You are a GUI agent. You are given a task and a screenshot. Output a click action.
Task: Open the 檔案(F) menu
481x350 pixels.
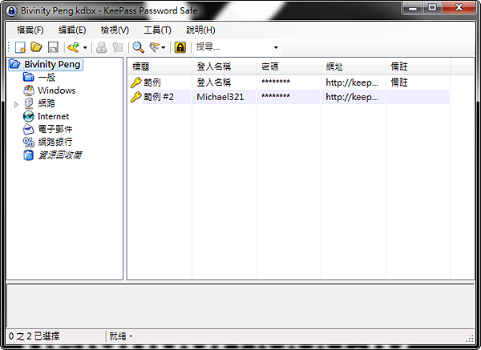coord(30,30)
